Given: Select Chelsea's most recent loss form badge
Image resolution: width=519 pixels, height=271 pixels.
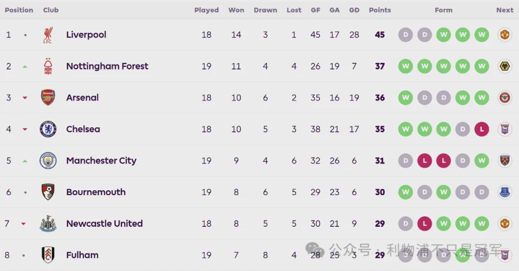Looking at the screenshot, I should coord(482,129).
